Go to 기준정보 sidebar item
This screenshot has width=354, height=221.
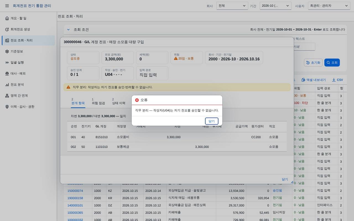coord(28,51)
